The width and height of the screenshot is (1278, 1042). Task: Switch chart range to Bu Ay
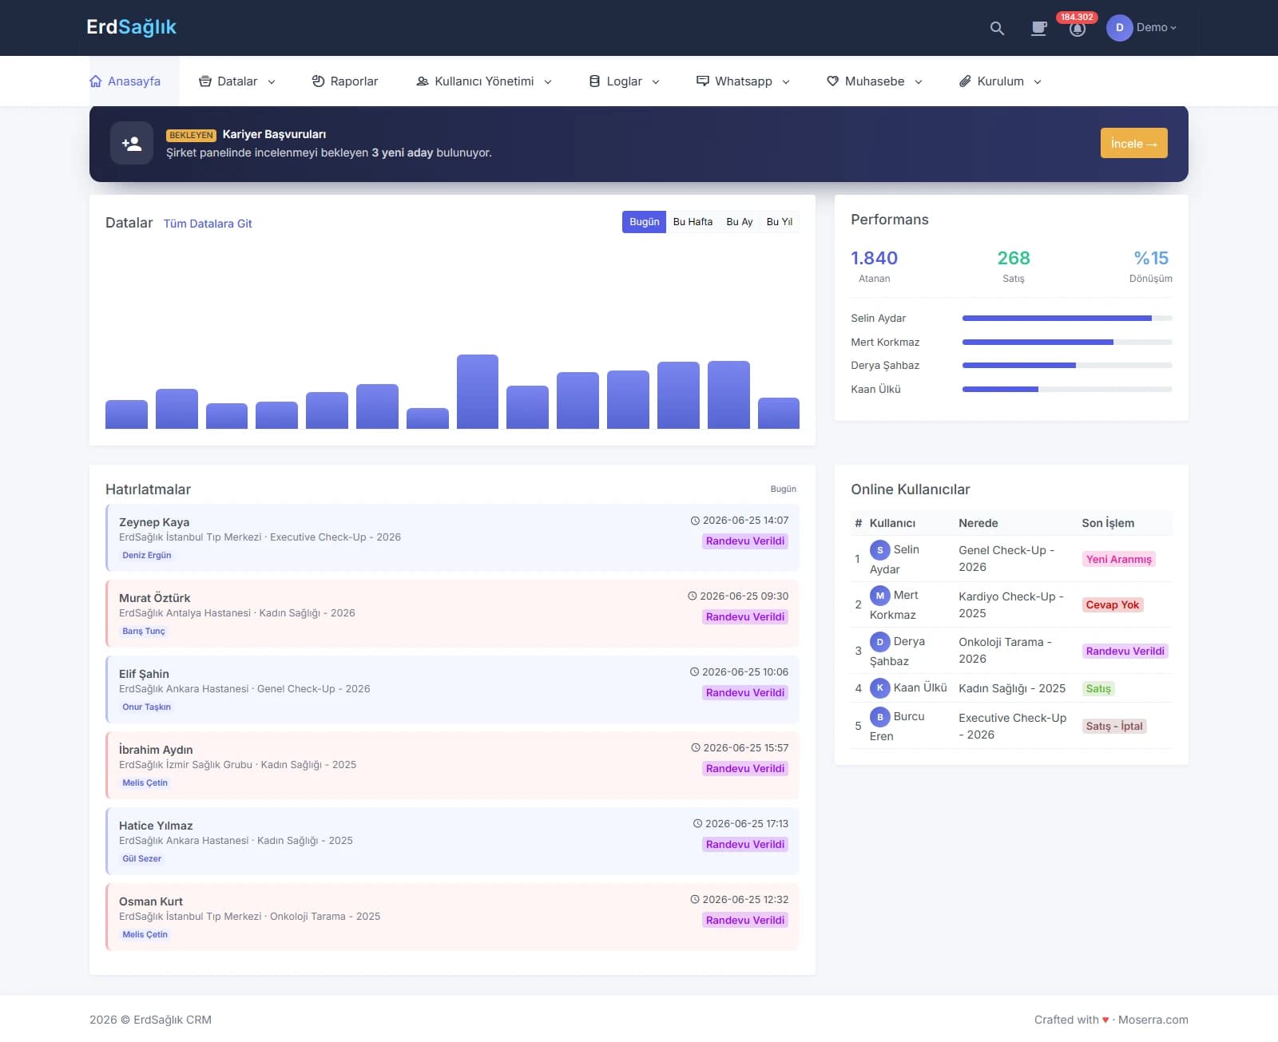tap(740, 222)
